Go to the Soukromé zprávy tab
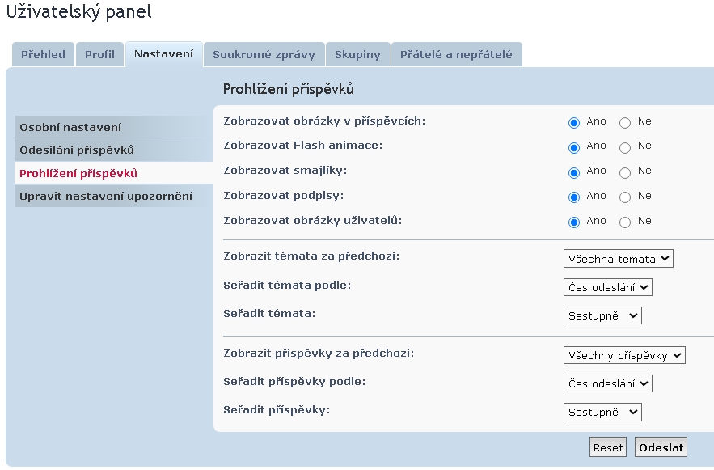This screenshot has height=470, width=714. 264,54
